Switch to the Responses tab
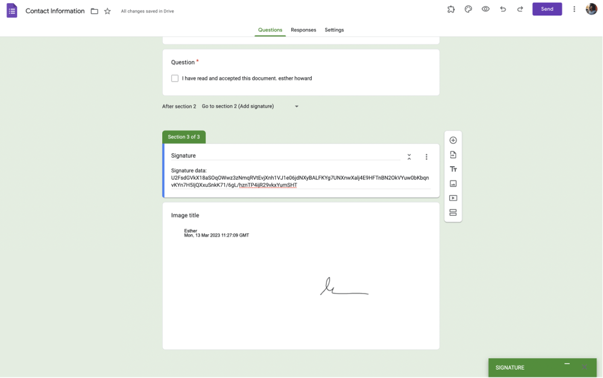The height and width of the screenshot is (378, 603). [x=303, y=30]
